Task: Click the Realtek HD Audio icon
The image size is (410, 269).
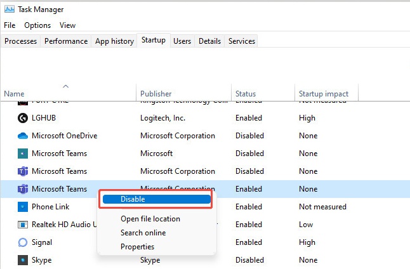Action: [x=23, y=225]
